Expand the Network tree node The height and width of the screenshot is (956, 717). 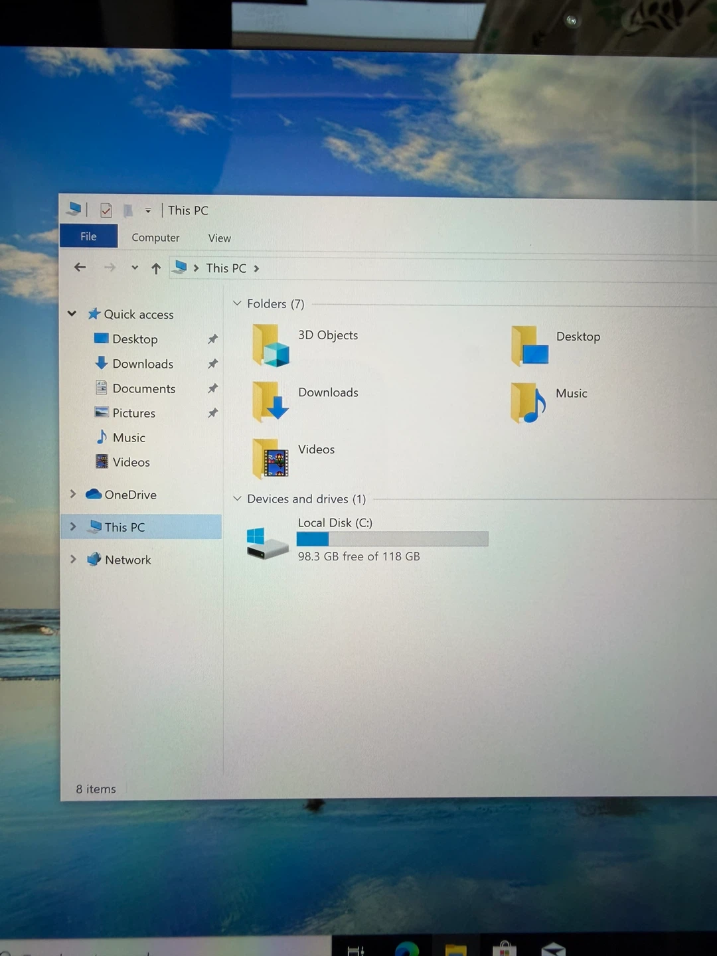point(73,559)
